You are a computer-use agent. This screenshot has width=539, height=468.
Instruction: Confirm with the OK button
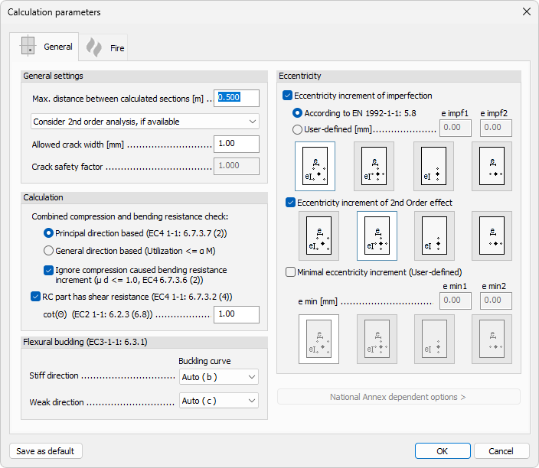pos(443,451)
